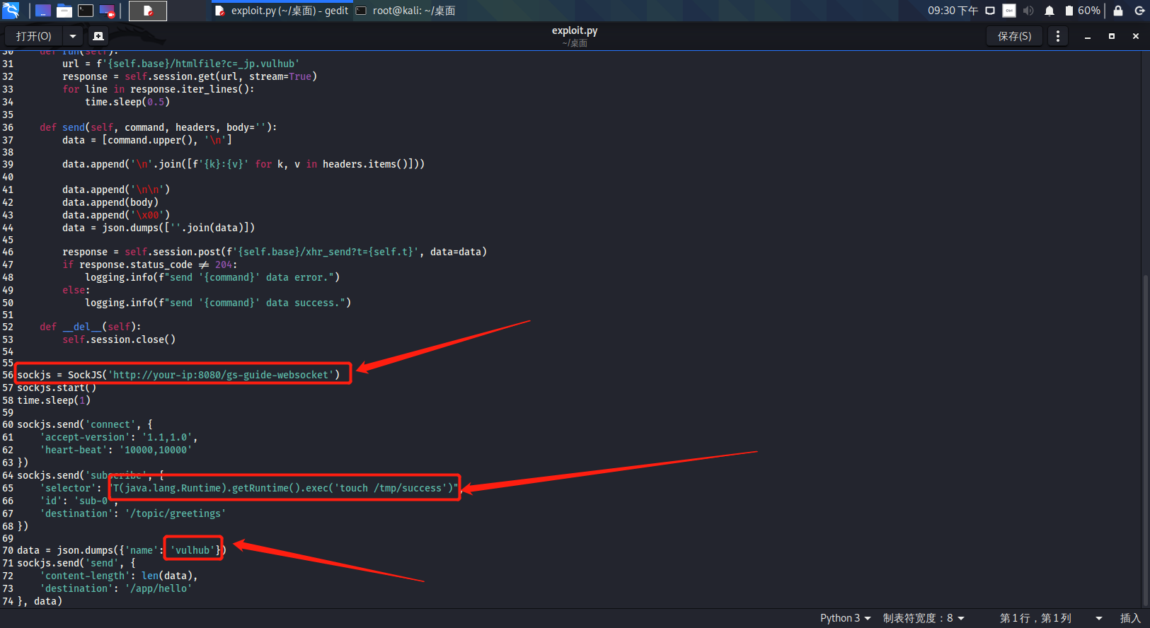The height and width of the screenshot is (628, 1150).
Task: Click the battery 60% indicator
Action: 1083,11
